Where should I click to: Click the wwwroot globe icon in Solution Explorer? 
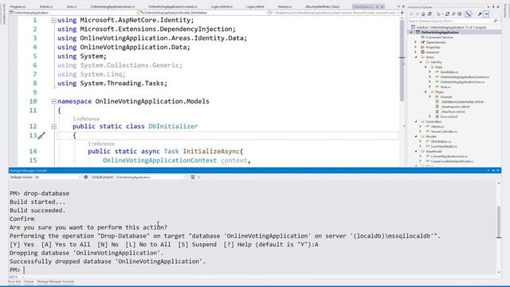(422, 52)
